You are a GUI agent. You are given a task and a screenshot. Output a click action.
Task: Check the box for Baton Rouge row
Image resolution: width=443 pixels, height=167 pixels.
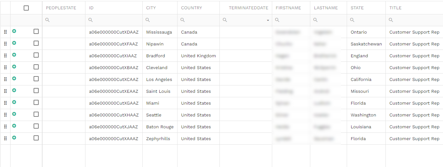pos(36,126)
